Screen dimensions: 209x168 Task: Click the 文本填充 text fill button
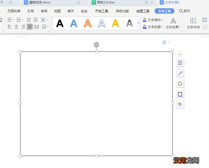point(152,20)
